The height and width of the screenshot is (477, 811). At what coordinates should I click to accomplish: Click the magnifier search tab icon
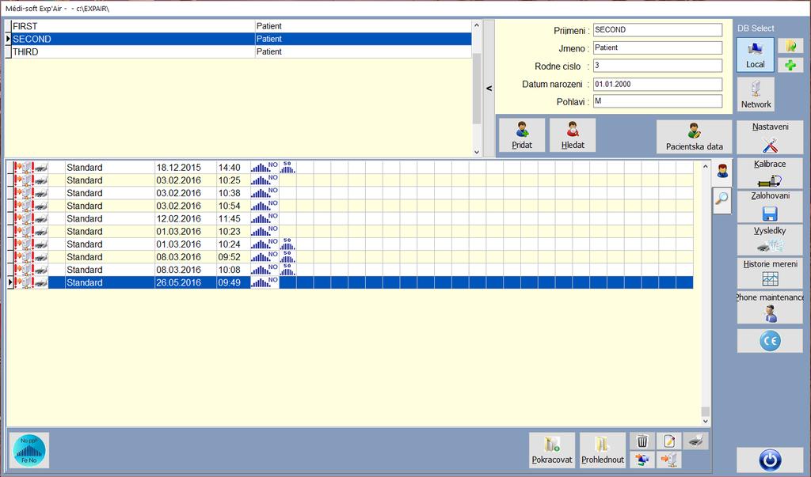pyautogui.click(x=722, y=199)
